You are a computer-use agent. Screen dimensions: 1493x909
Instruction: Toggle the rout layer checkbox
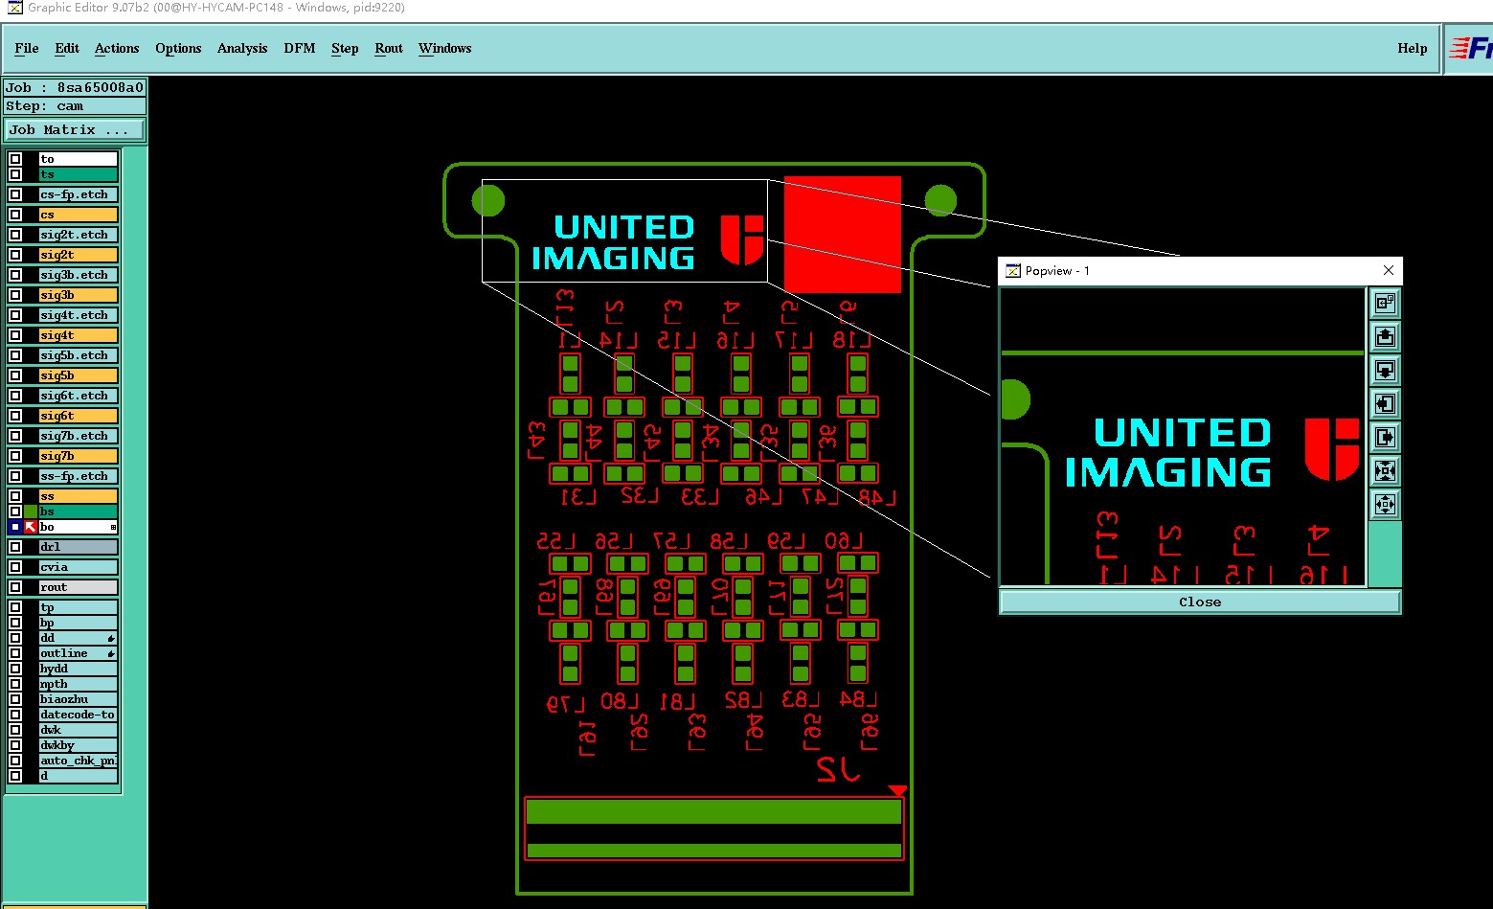[15, 587]
